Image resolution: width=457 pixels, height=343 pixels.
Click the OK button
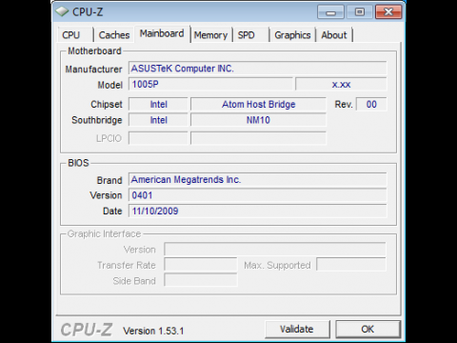368,329
